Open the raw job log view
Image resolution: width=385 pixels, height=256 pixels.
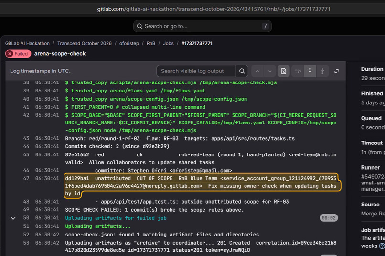284,71
